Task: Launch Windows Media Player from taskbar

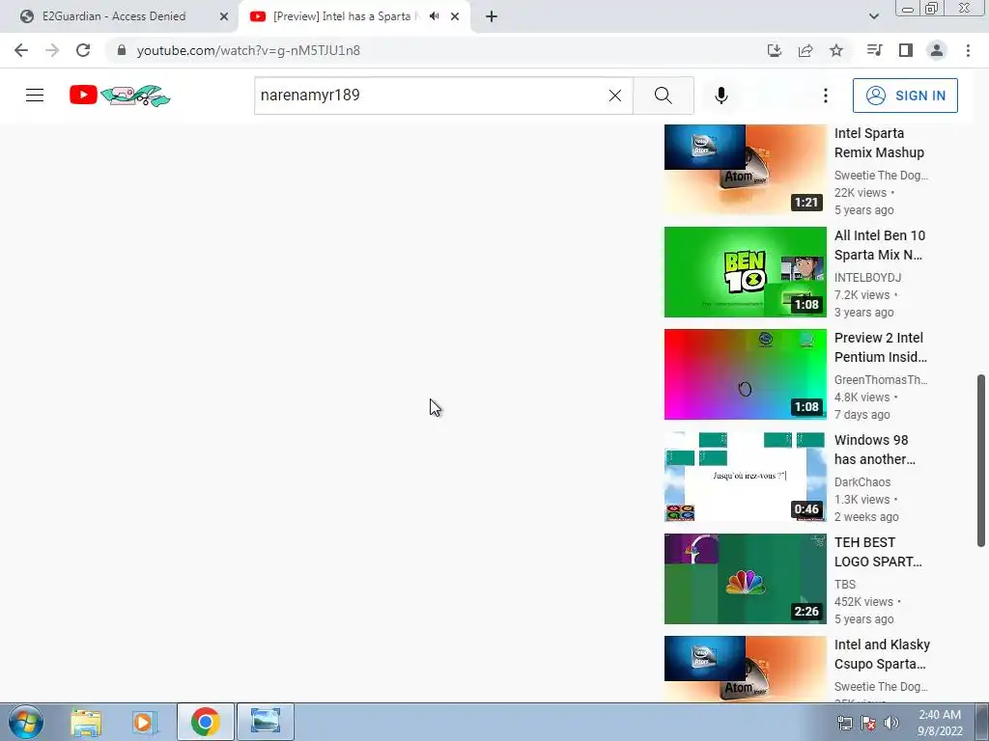Action: 144,722
